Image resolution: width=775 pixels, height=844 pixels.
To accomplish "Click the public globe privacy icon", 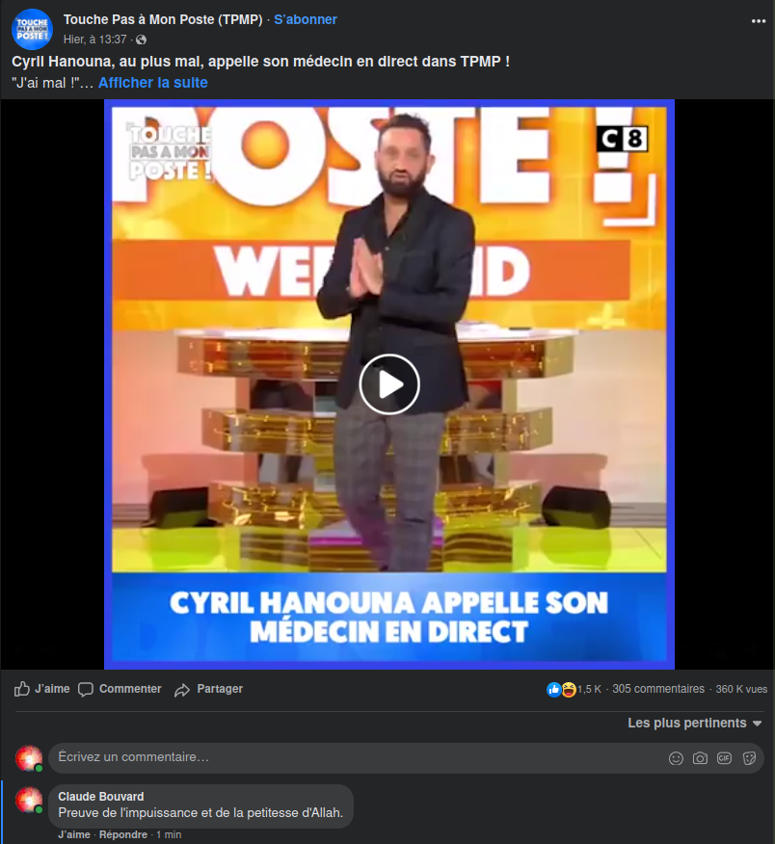I will coord(141,40).
